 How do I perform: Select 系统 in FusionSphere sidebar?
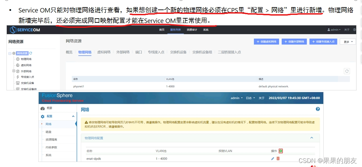(x=49, y=155)
